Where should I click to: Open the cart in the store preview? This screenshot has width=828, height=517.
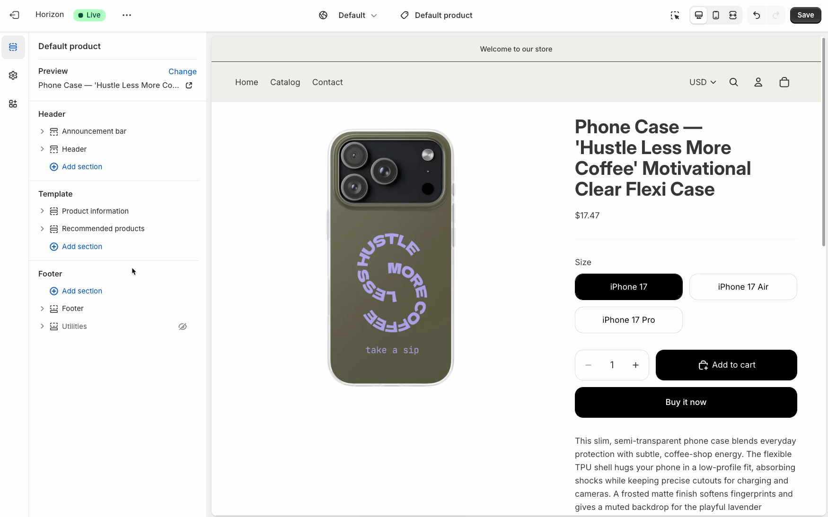coord(784,82)
